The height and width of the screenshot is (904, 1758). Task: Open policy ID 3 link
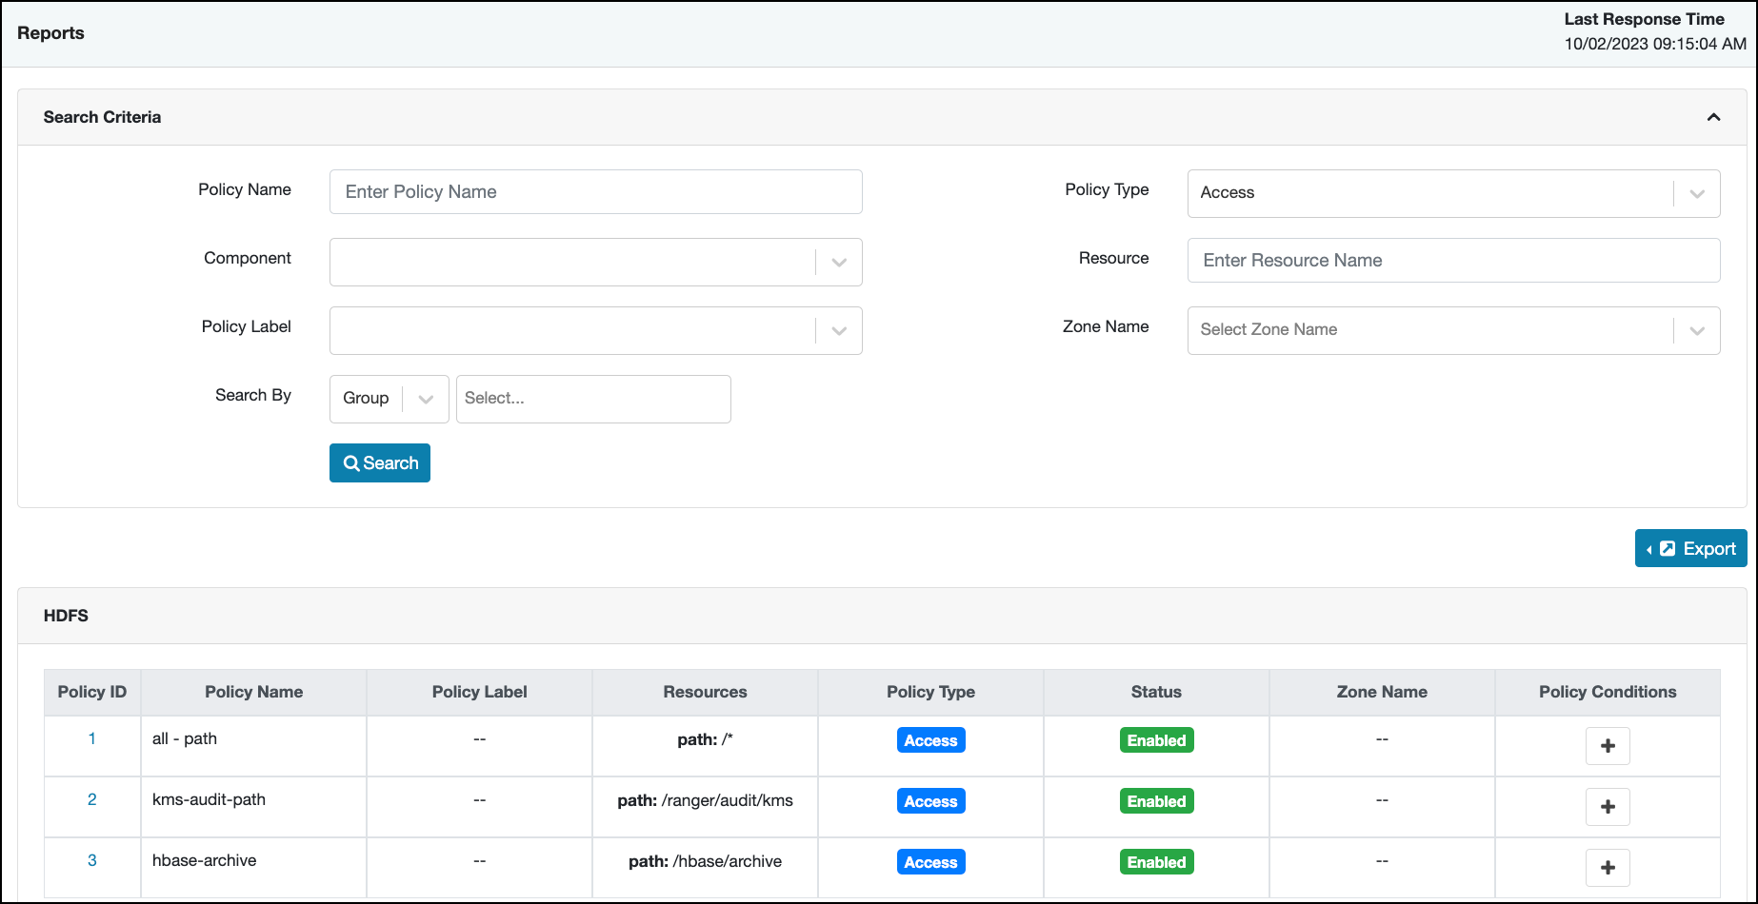click(92, 860)
